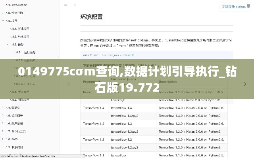
Task: Click 'Tensorflow 1.1.0 + keras 2.0.6 on Python2' cell
Action: [192, 100]
